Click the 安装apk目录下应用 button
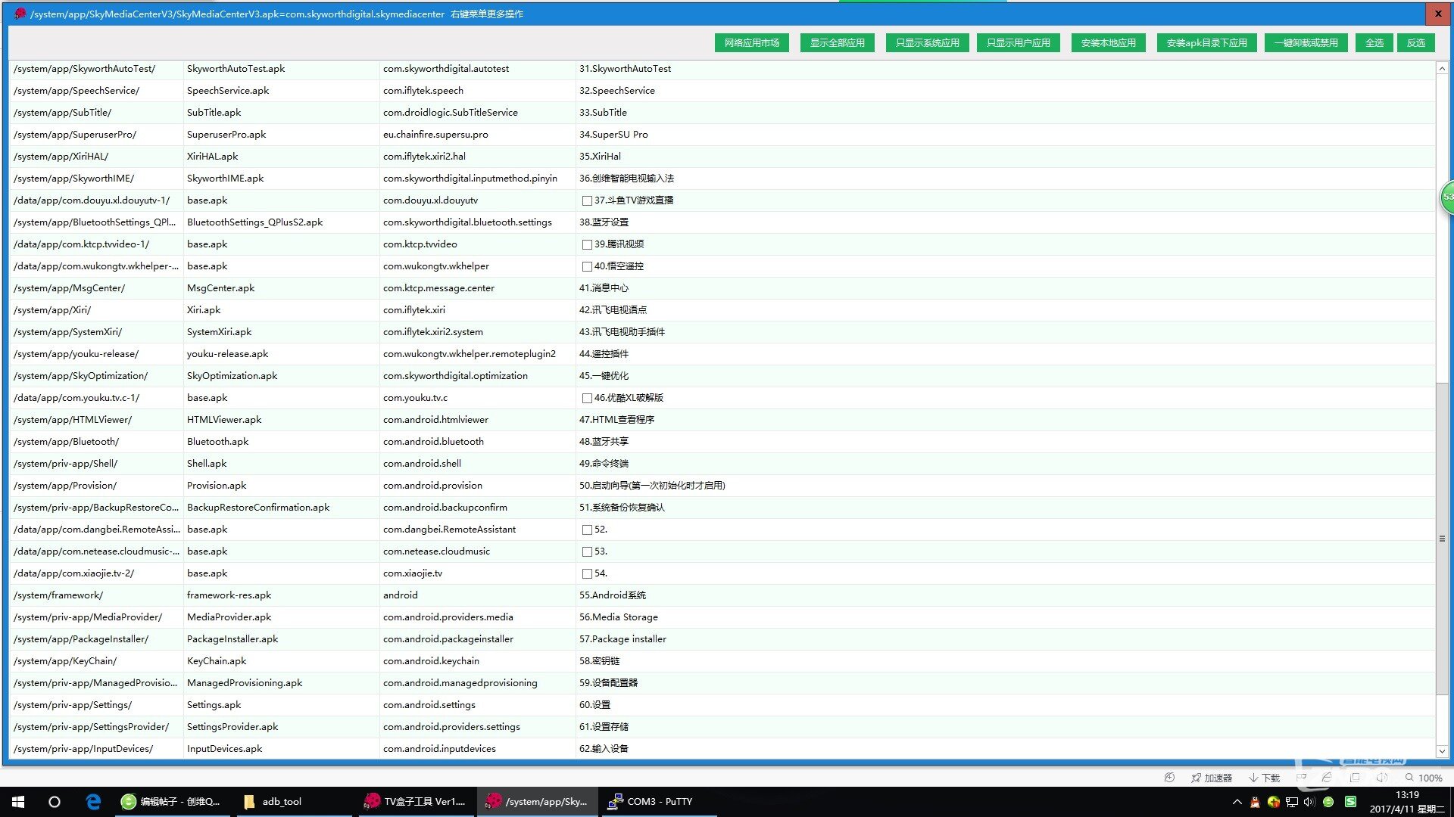1454x817 pixels. click(1206, 43)
